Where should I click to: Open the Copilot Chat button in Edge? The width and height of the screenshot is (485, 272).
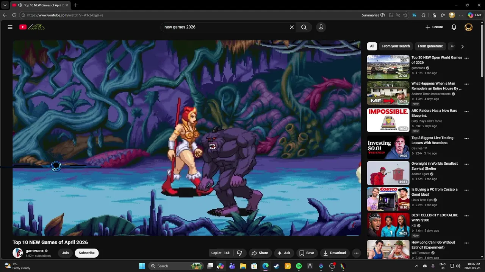[x=474, y=15]
